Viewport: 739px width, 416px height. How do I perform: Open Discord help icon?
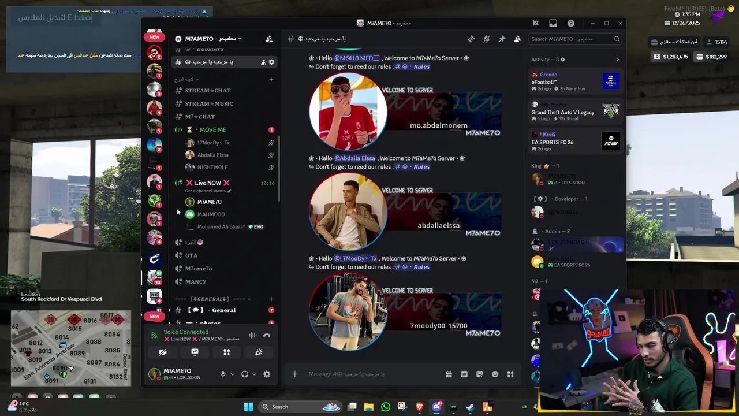pos(571,23)
